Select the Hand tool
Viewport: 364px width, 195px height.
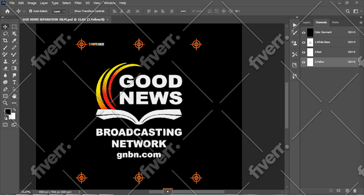click(14, 96)
